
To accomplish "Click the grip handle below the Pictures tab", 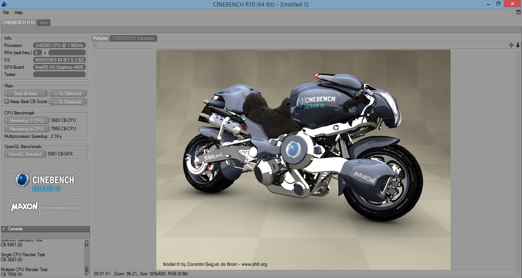I will pos(95,45).
